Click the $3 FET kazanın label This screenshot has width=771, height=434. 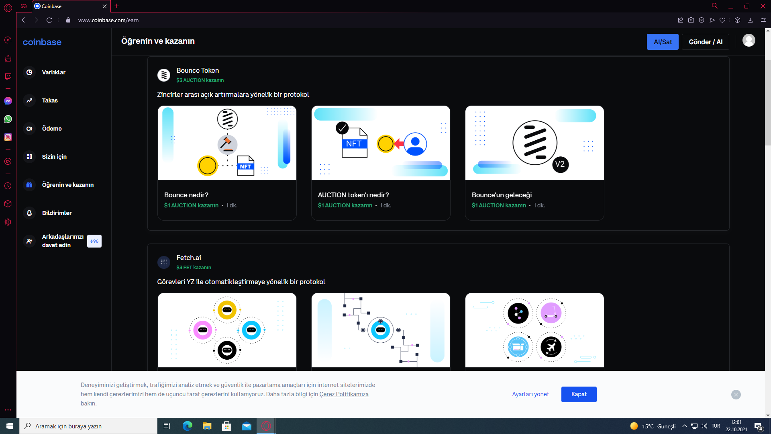click(x=194, y=268)
